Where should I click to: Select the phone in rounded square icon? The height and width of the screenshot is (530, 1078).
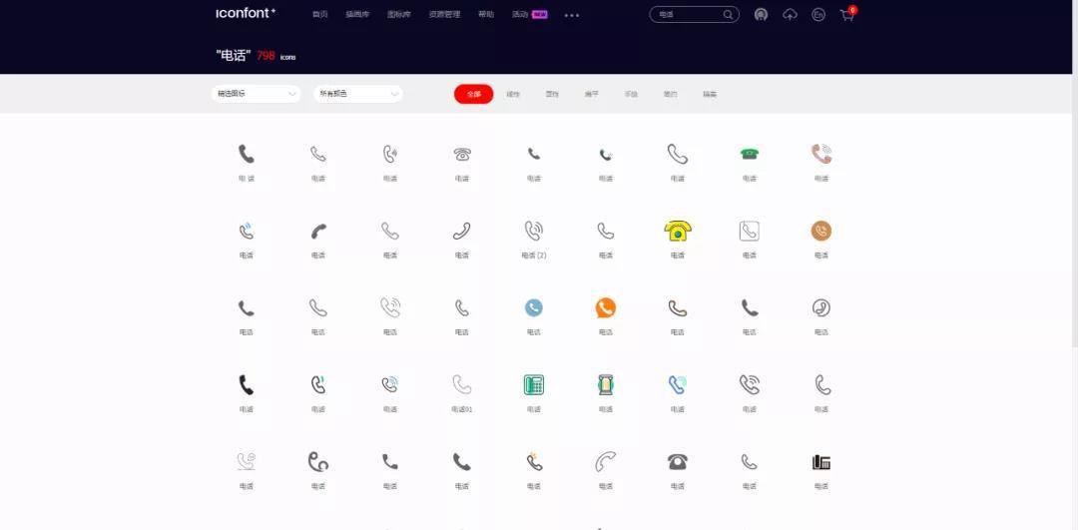750,231
